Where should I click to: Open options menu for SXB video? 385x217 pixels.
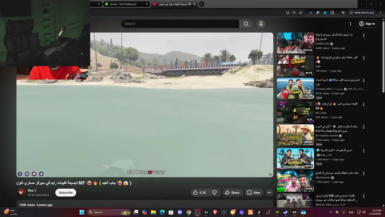[x=364, y=58]
